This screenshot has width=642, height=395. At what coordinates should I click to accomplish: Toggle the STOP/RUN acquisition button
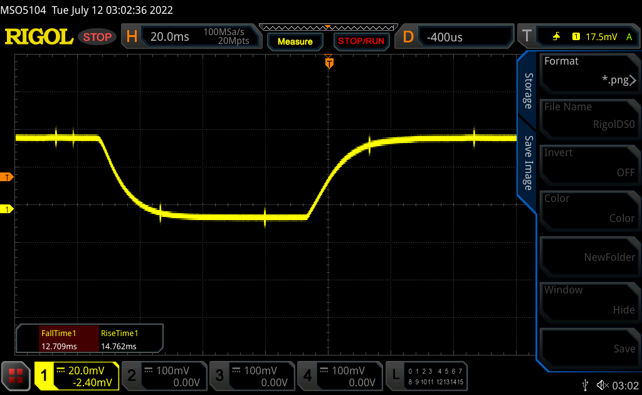[x=360, y=41]
